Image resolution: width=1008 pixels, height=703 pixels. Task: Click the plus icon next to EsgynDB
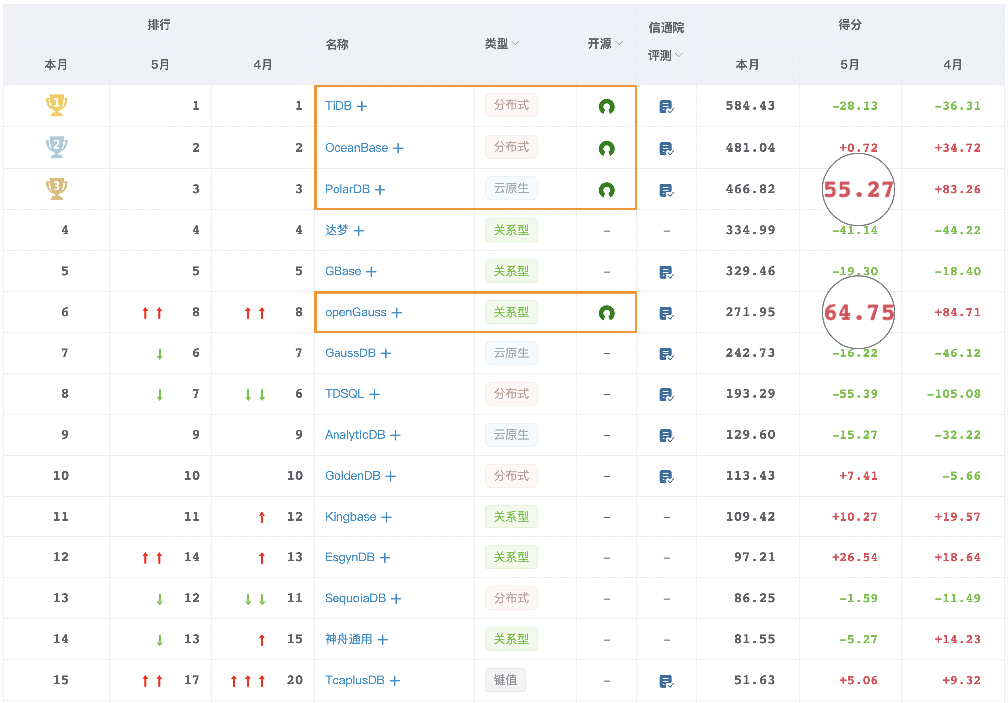(x=385, y=558)
